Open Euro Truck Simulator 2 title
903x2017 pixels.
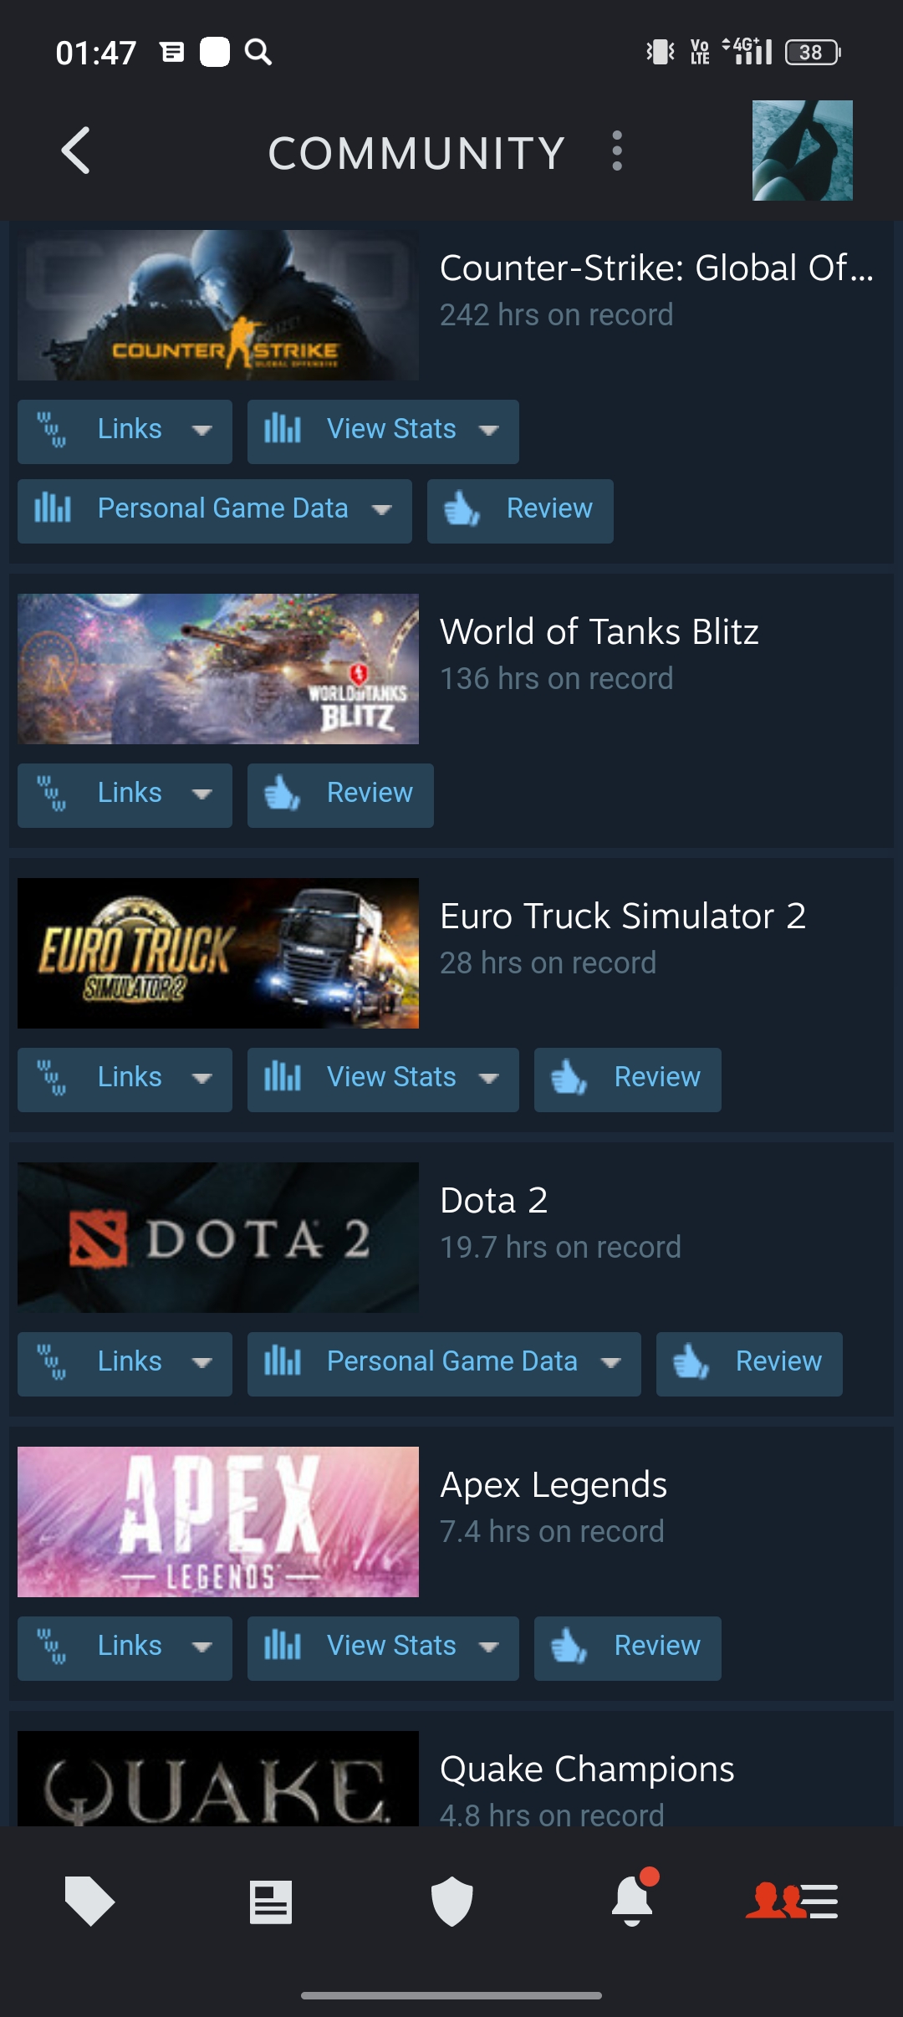[x=623, y=916]
